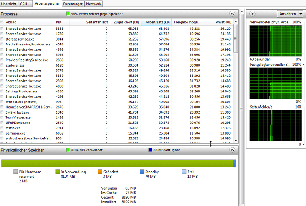The image size is (306, 206).
Task: Check the box next to explorer.exe
Action: [2, 65]
